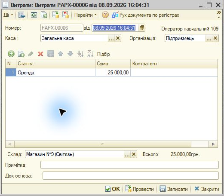224x196 pixels.
Task: Clear the Організація field with the X
Action: point(215,38)
